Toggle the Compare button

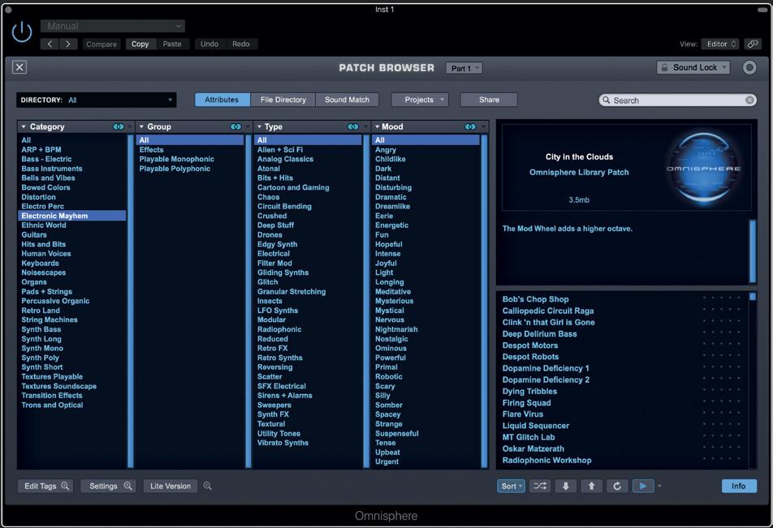(x=101, y=44)
